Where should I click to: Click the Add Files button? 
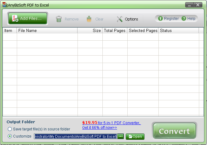click(28, 18)
